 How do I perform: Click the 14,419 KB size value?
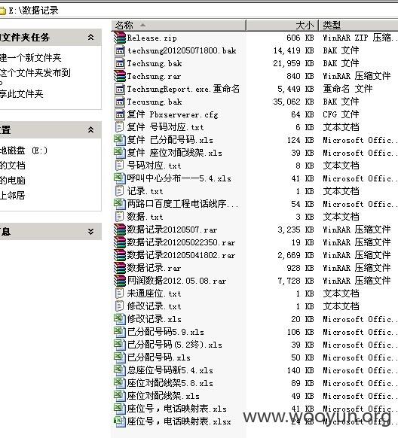tap(294, 50)
